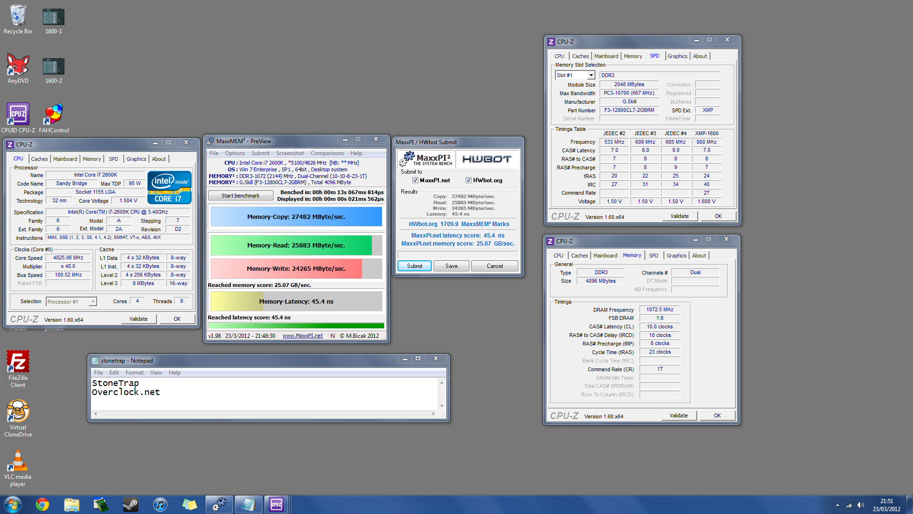Open MaxxMEM Options menu
The height and width of the screenshot is (514, 913).
coord(235,153)
